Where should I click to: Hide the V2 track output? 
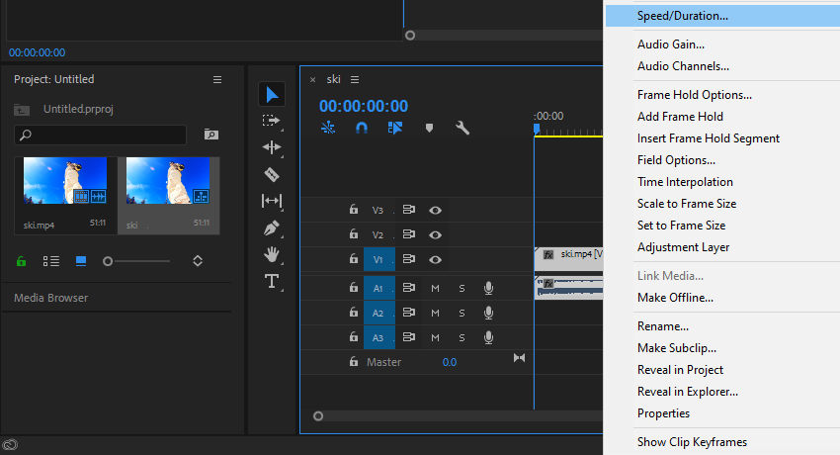(435, 234)
